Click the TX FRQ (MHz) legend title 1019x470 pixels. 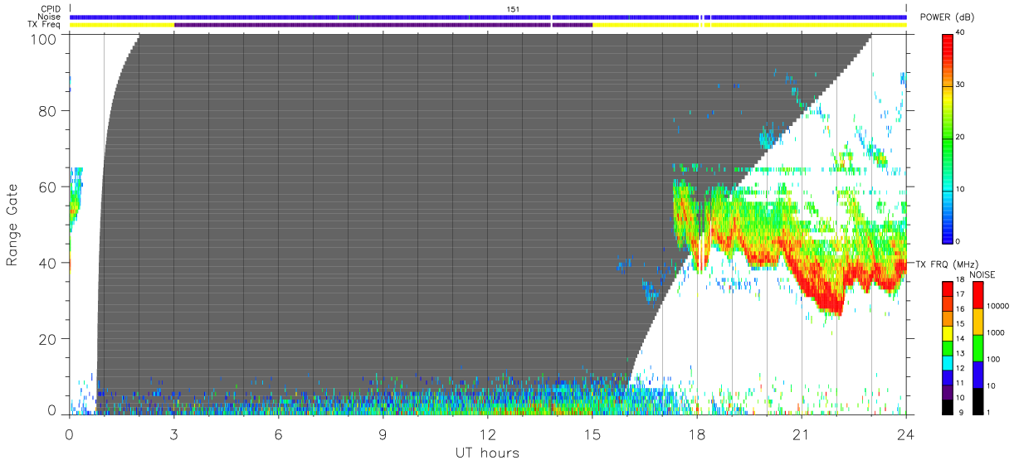[x=948, y=264]
